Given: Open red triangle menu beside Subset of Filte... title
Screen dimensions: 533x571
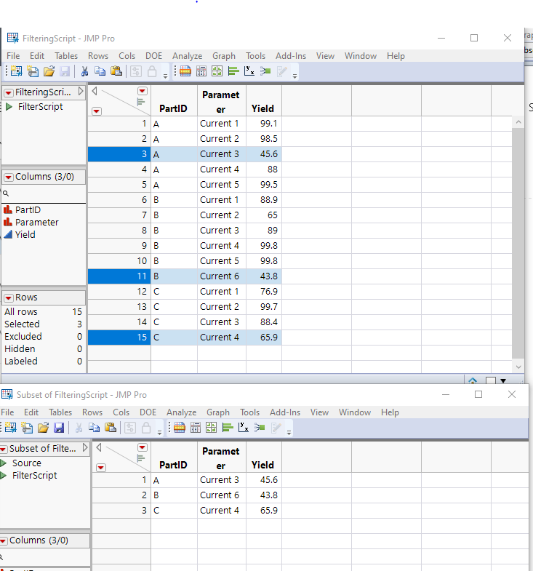Looking at the screenshot, I should [3, 450].
